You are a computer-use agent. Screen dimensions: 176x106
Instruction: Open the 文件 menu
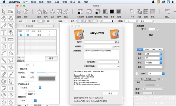(x=26, y=2)
